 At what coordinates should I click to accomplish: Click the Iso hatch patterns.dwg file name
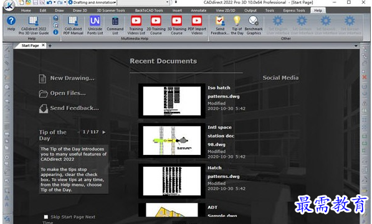(224, 92)
